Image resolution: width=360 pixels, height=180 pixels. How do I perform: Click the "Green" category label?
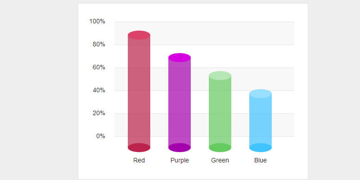point(220,160)
